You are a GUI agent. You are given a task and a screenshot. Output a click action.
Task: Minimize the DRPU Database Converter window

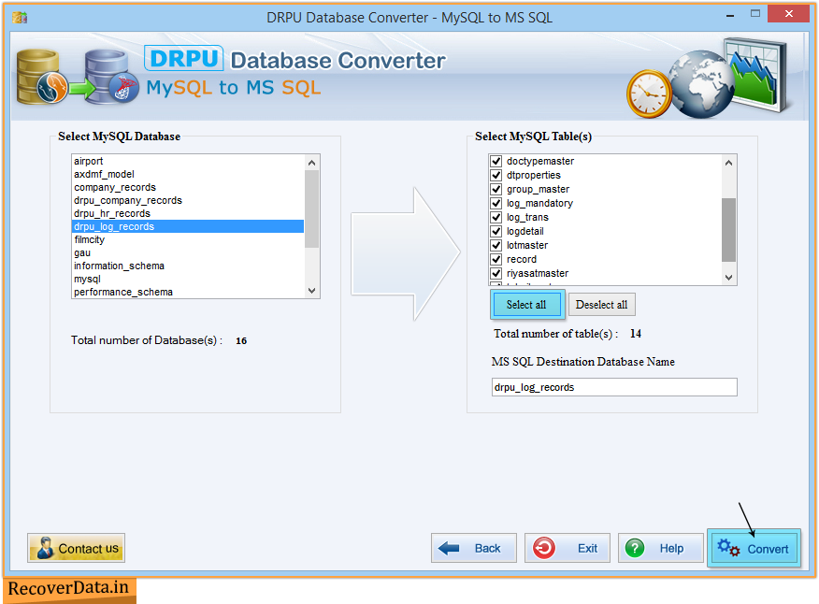pyautogui.click(x=730, y=15)
